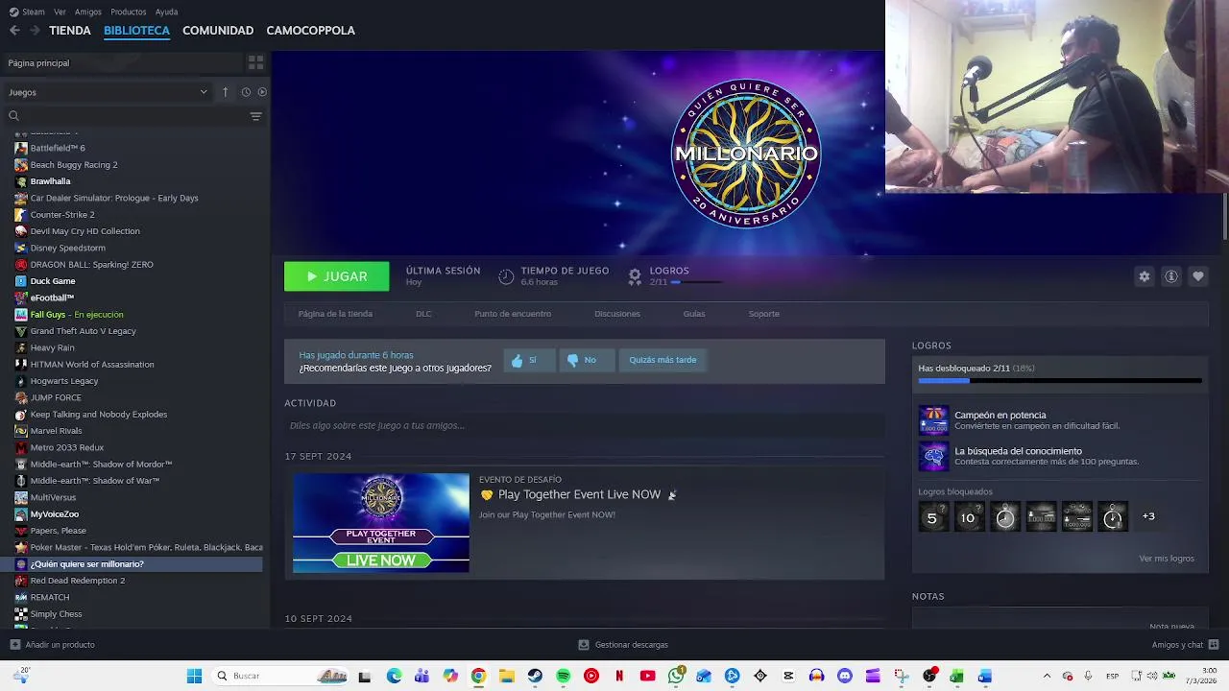Open the Ver menu
The height and width of the screenshot is (691, 1229).
point(60,12)
